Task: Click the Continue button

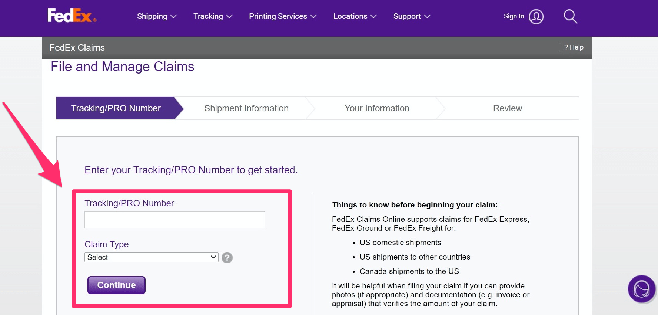Action: click(x=116, y=285)
